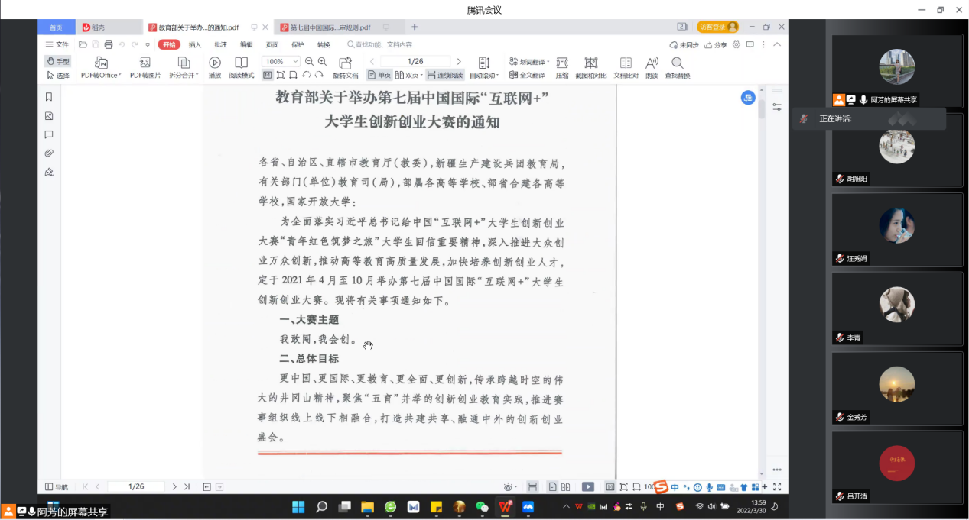Select the 手型 hand tool
The image size is (969, 520).
click(x=58, y=61)
